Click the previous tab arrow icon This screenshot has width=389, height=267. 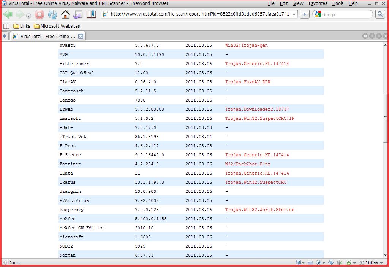click(x=372, y=36)
